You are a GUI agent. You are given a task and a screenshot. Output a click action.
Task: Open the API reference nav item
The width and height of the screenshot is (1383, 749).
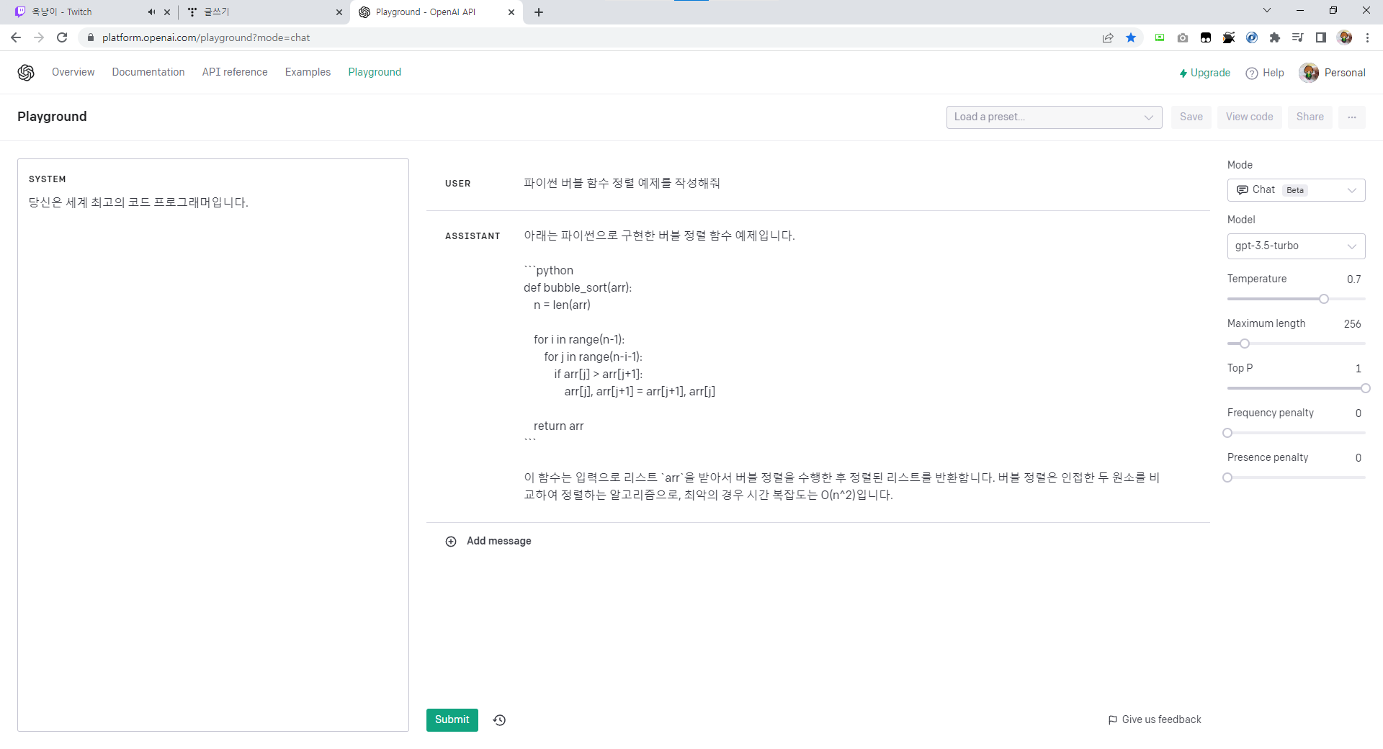(235, 72)
